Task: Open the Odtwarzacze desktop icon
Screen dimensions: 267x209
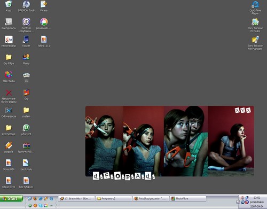Action: pos(9,112)
